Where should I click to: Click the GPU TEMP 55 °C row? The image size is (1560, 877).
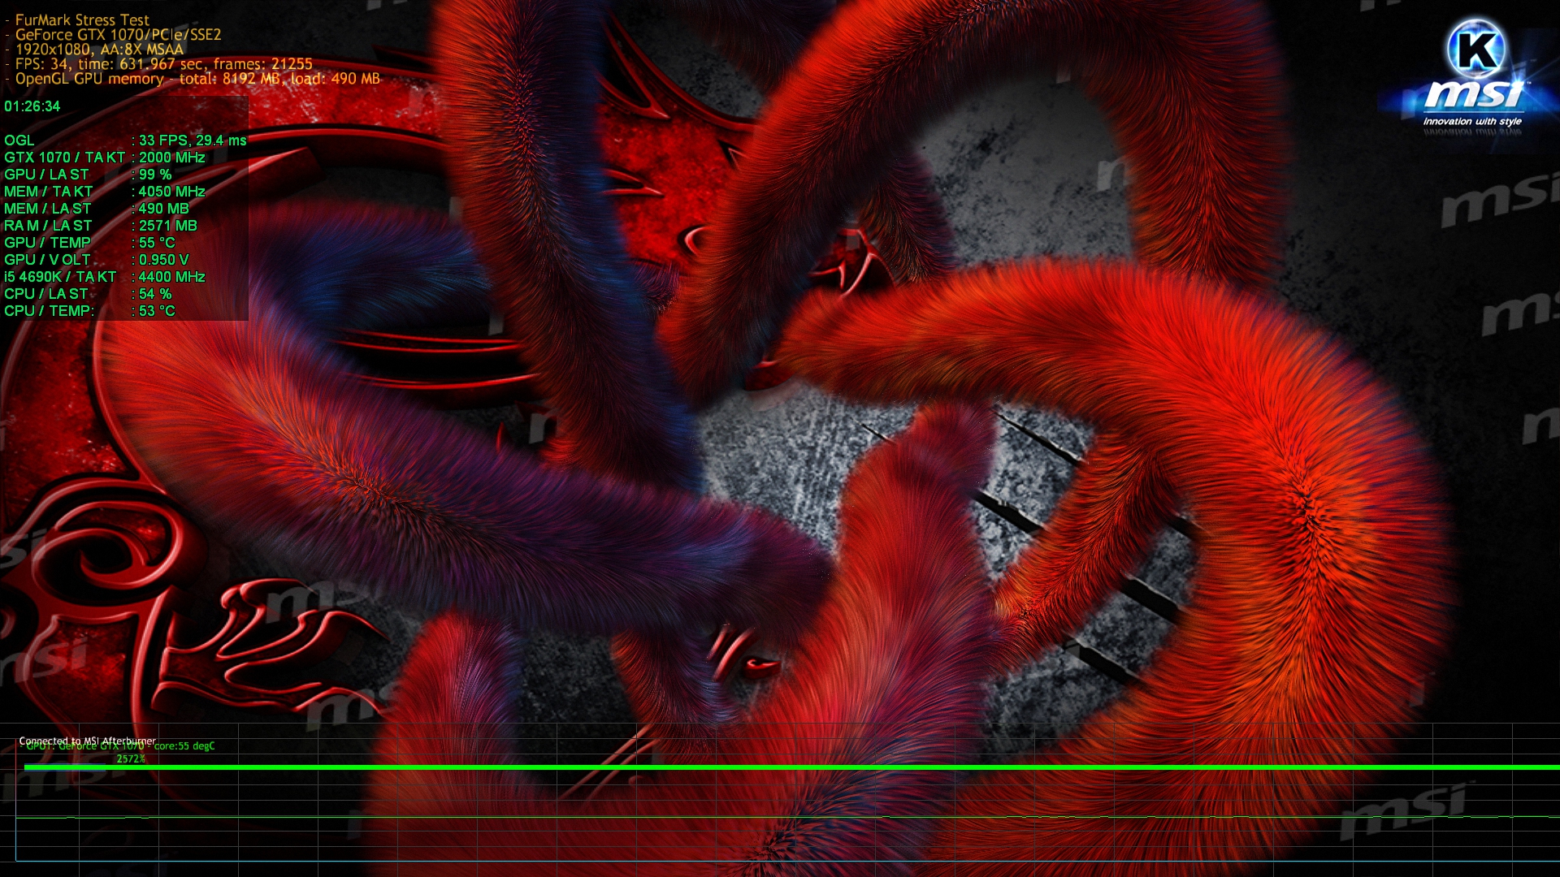coord(89,243)
